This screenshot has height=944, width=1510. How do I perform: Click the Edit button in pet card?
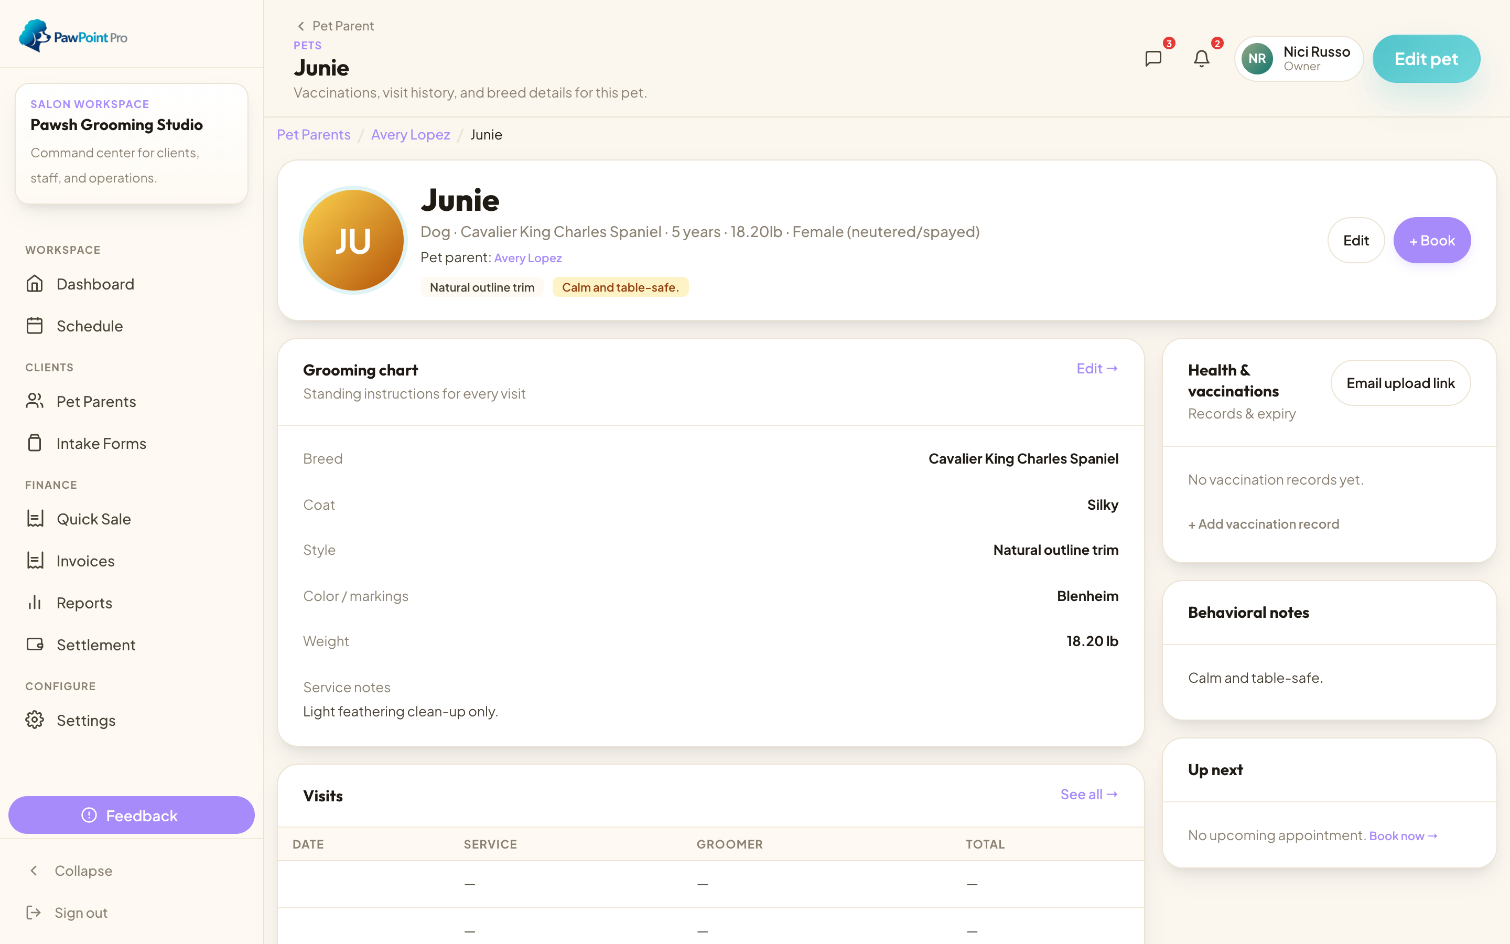pyautogui.click(x=1355, y=240)
